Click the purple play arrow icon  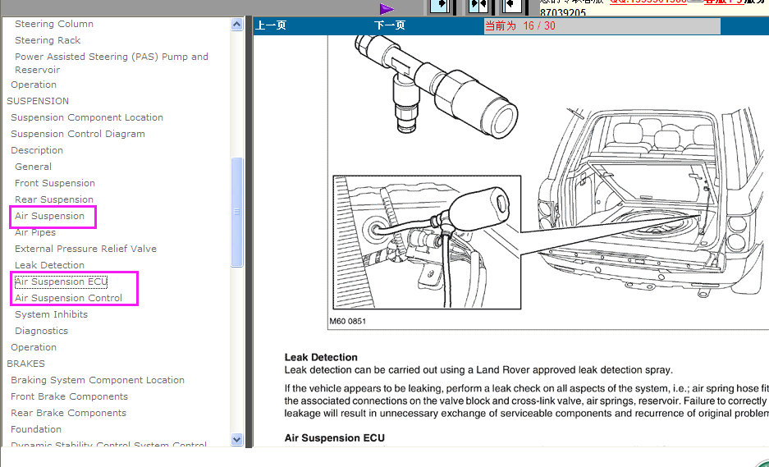click(x=387, y=9)
